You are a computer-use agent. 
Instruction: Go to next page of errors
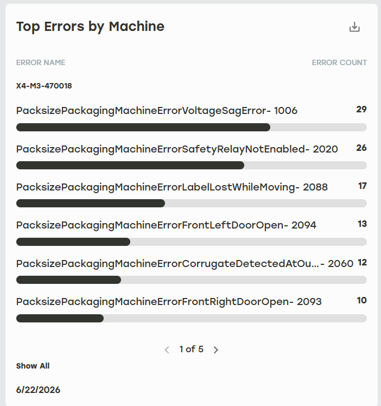click(x=215, y=350)
